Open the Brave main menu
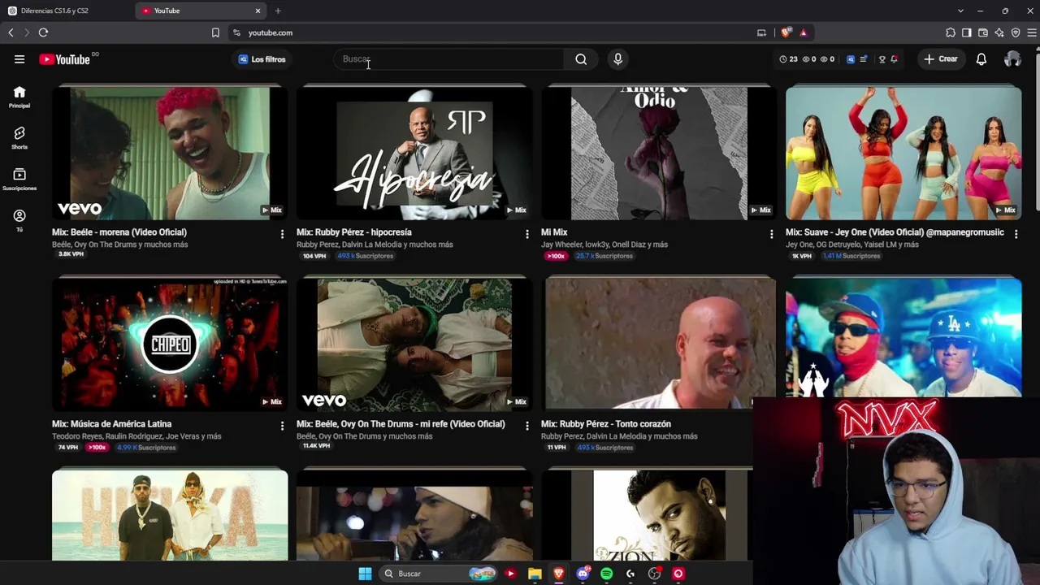The width and height of the screenshot is (1040, 585). click(x=1032, y=32)
